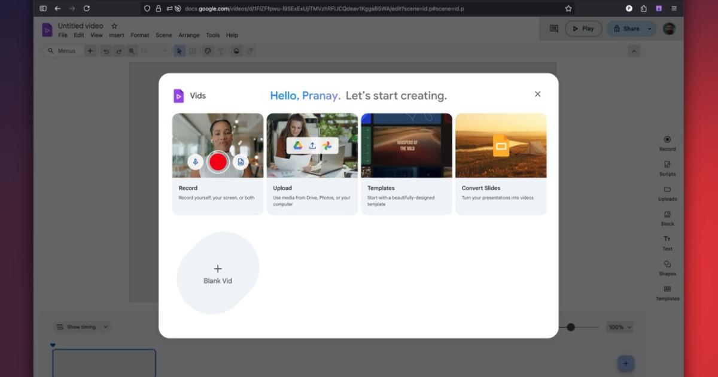Close the Vids welcome dialog
The width and height of the screenshot is (718, 377).
click(x=537, y=94)
